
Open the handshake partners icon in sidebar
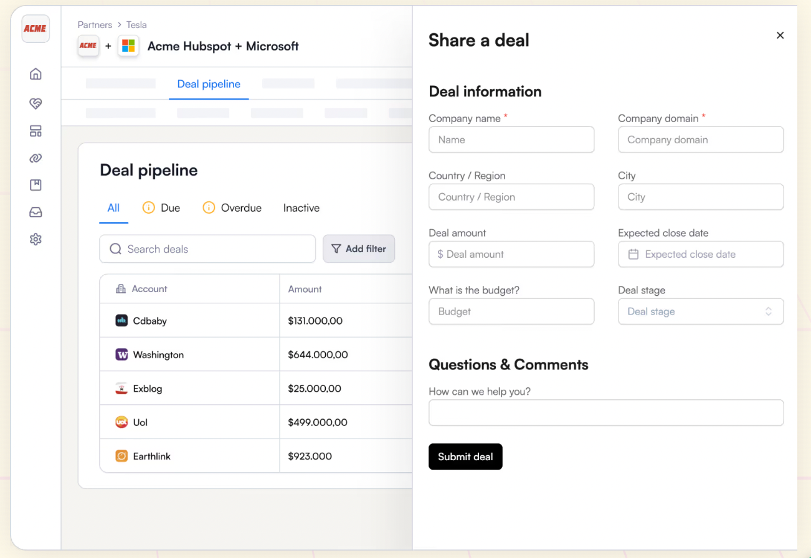(x=36, y=103)
